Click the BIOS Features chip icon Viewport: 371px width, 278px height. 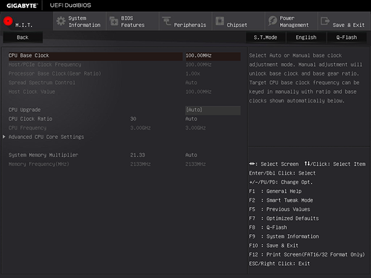pos(114,21)
